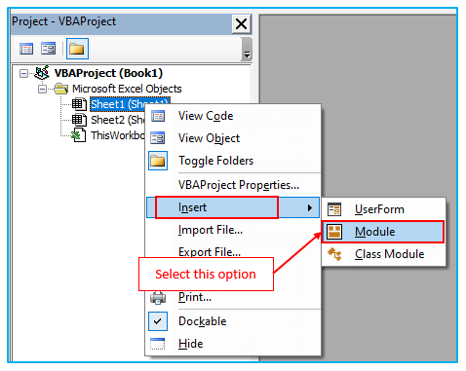Collapse the Microsoft Excel Objects folder

[42, 89]
